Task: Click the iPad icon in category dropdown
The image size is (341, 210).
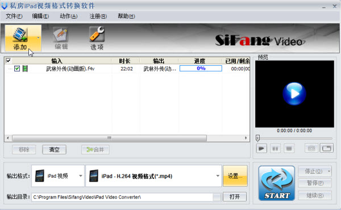Action: tap(40, 176)
